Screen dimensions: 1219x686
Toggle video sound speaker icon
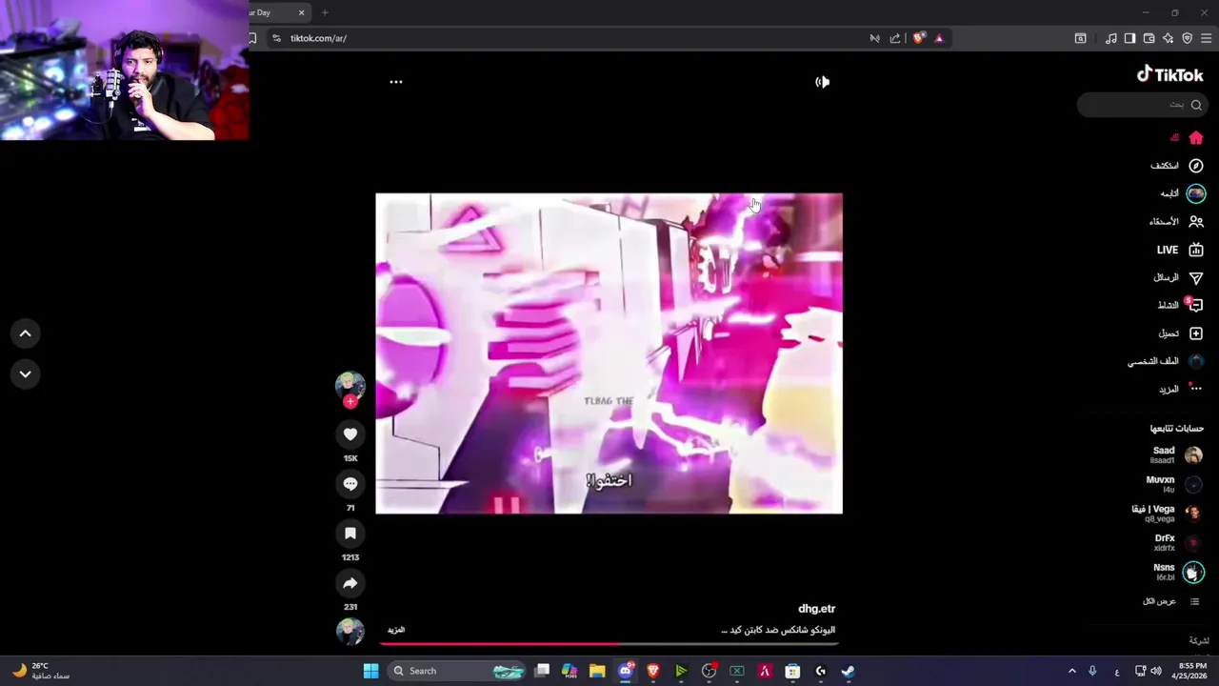coord(822,82)
